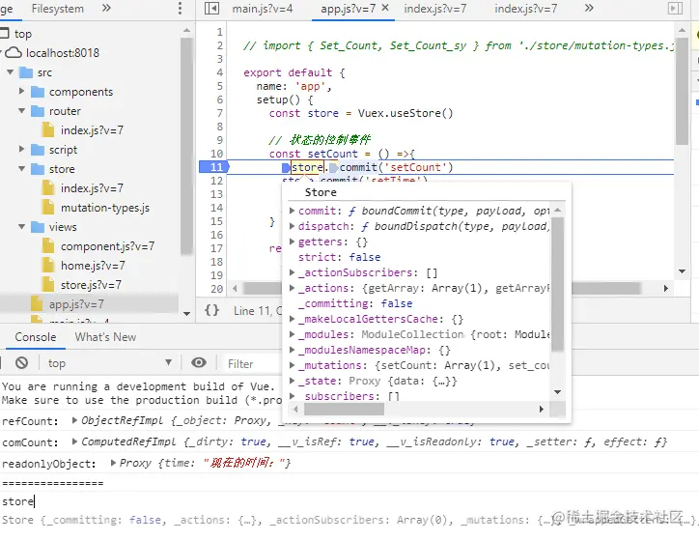
Task: Toggle the live expression eye icon
Action: 199,362
